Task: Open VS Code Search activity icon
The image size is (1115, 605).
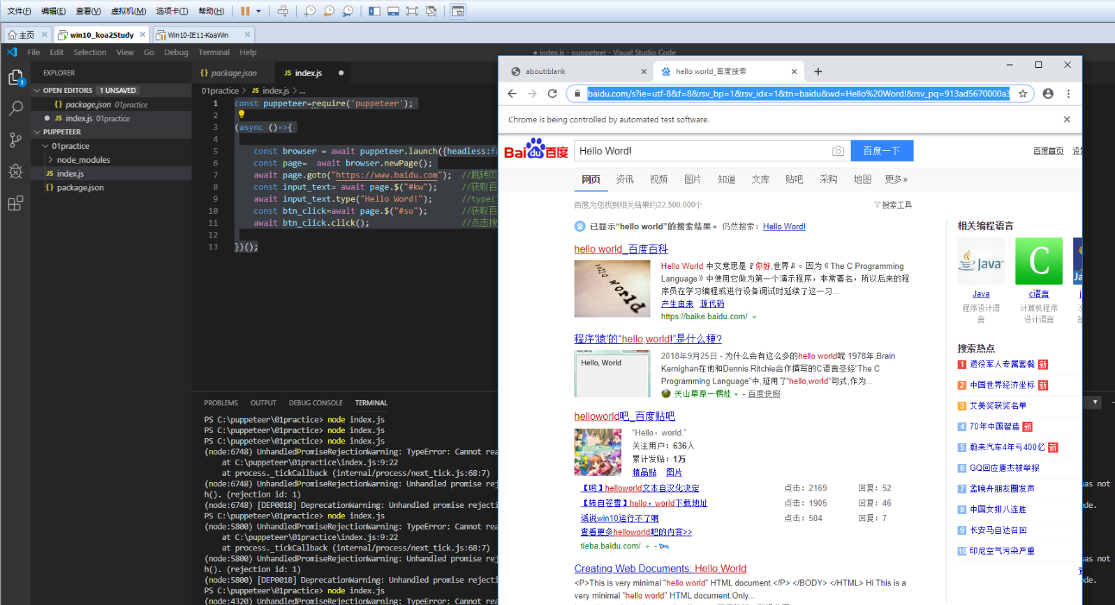Action: 15,108
